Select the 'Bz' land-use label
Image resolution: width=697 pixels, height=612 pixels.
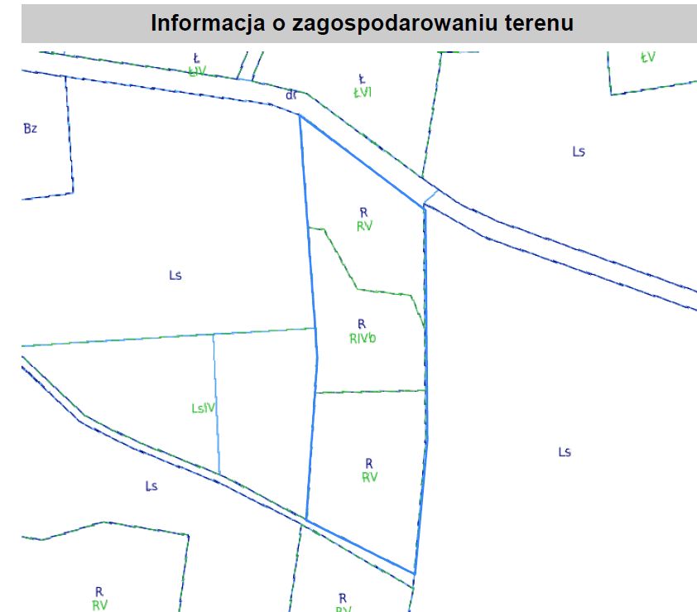pos(31,128)
